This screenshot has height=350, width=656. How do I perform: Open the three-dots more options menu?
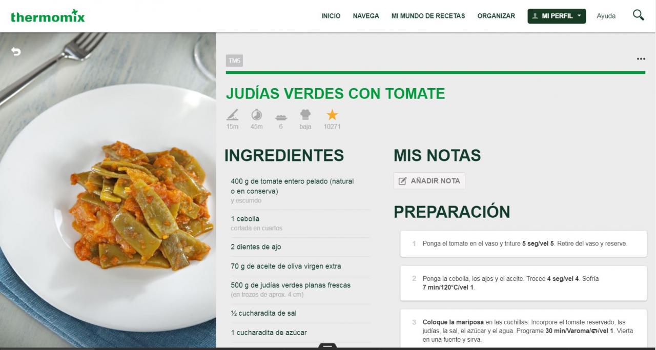point(641,59)
